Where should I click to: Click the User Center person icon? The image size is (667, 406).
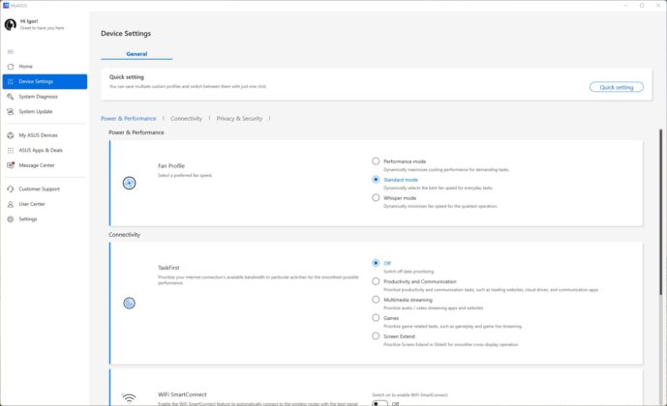click(x=11, y=204)
